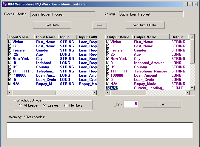This screenshot has width=200, height=147.
Task: Select the Telephone_Number output name cell
Action: (150, 71)
